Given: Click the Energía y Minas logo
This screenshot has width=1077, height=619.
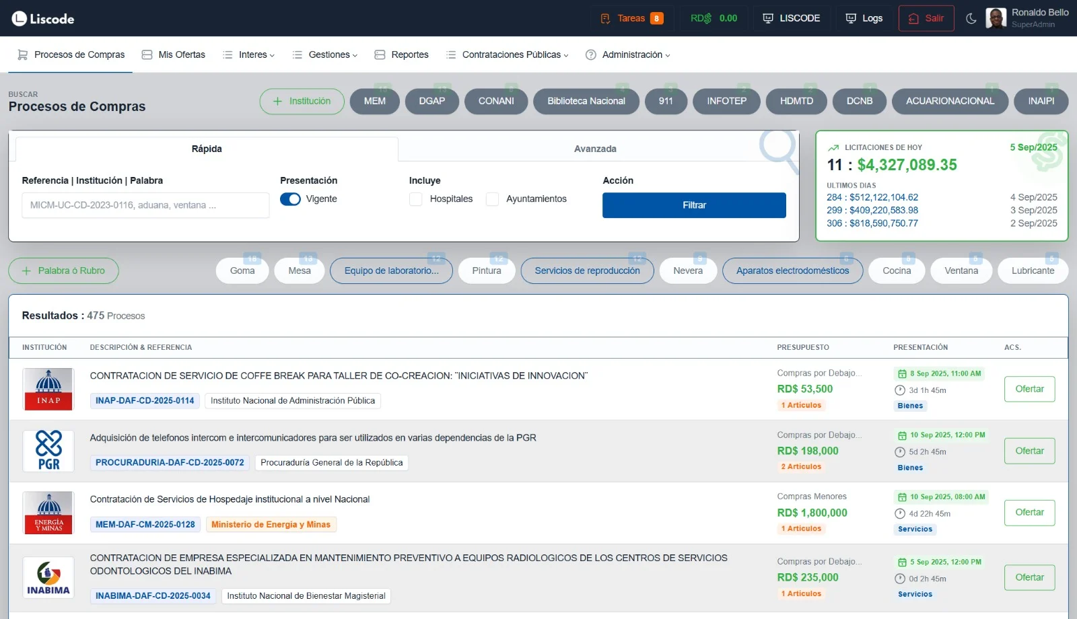Looking at the screenshot, I should point(48,513).
